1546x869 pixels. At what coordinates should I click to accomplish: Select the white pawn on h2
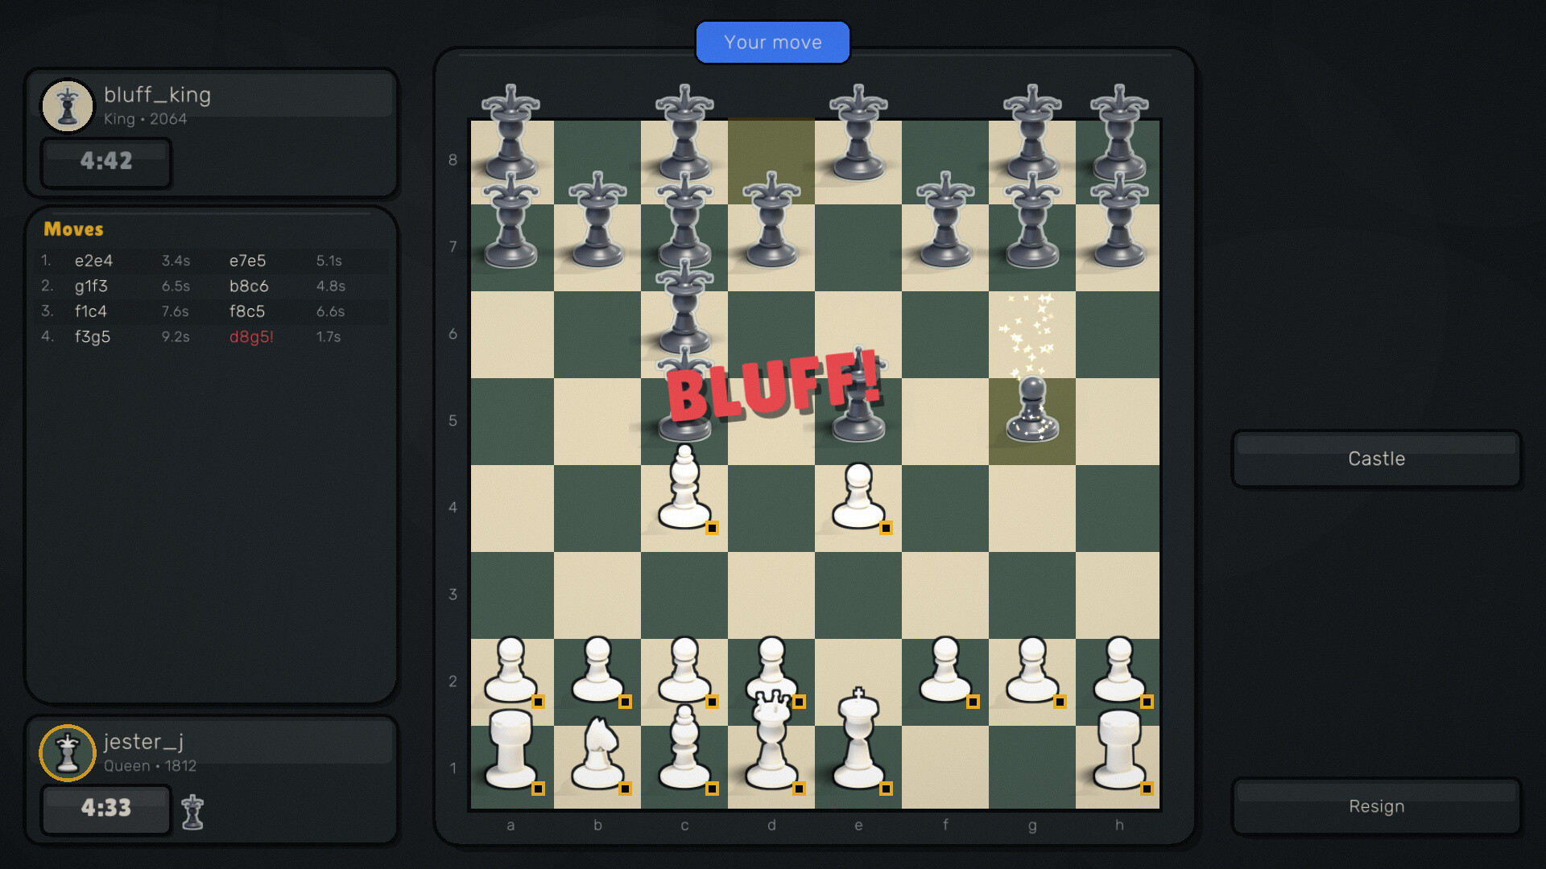point(1119,671)
